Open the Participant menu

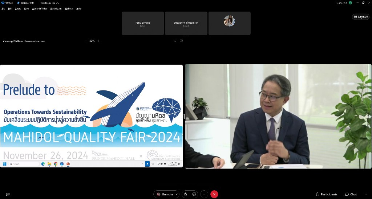(x=56, y=9)
